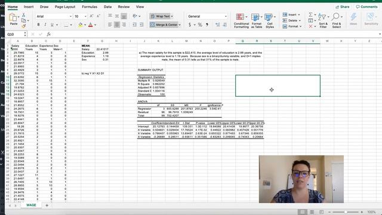Open the Page Layout ribbon tab
This screenshot has width=382, height=215.
tap(65, 7)
